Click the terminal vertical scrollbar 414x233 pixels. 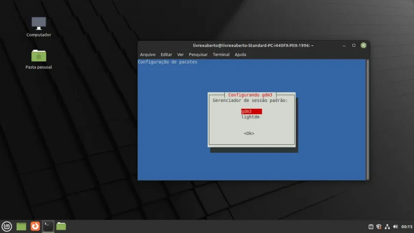point(368,119)
